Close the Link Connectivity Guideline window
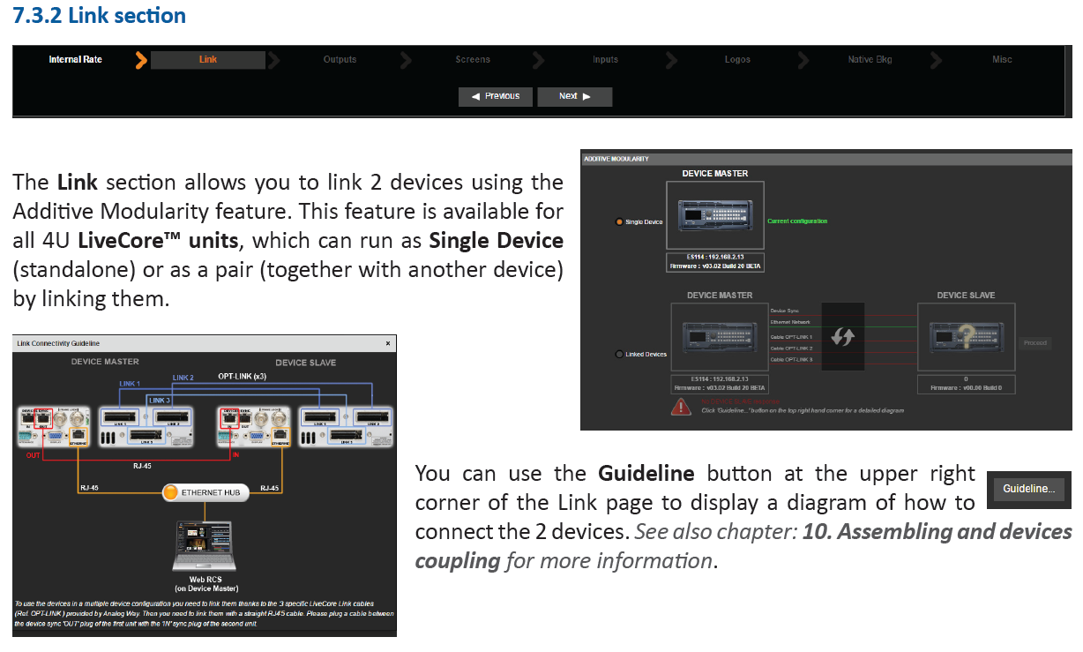Image resolution: width=1083 pixels, height=652 pixels. point(388,343)
